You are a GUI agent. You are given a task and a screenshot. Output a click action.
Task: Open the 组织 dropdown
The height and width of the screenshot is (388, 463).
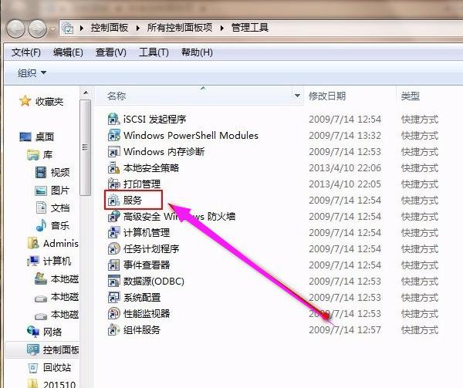(x=32, y=73)
